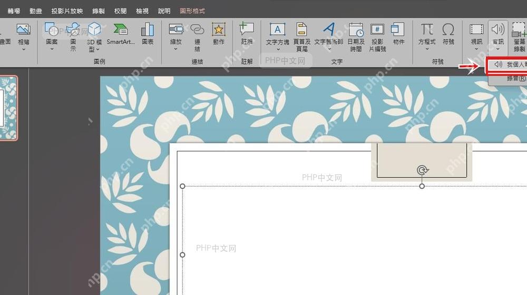
Task: Open the 錄製 record tab
Action: [99, 11]
